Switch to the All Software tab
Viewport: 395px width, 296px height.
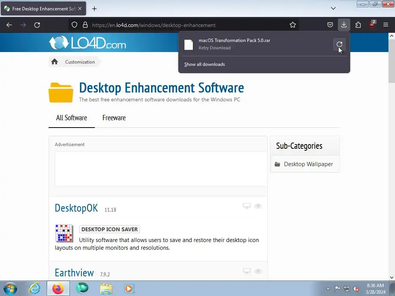pos(71,118)
